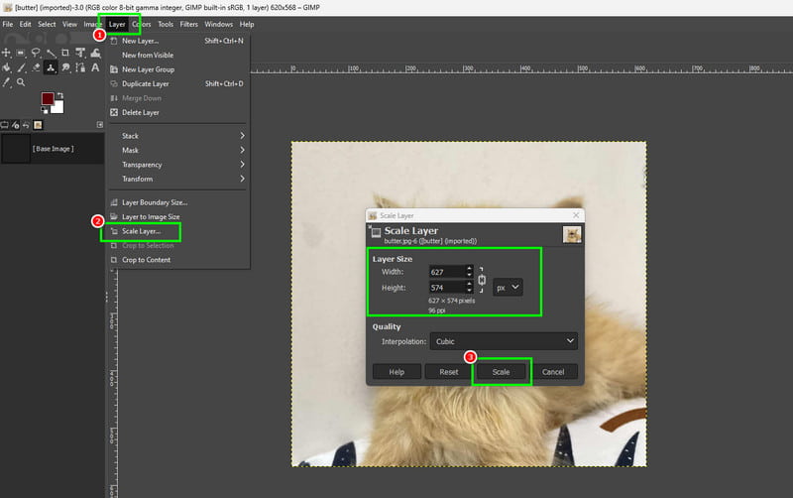793x498 pixels.
Task: Select the Text tool
Action: pos(95,67)
